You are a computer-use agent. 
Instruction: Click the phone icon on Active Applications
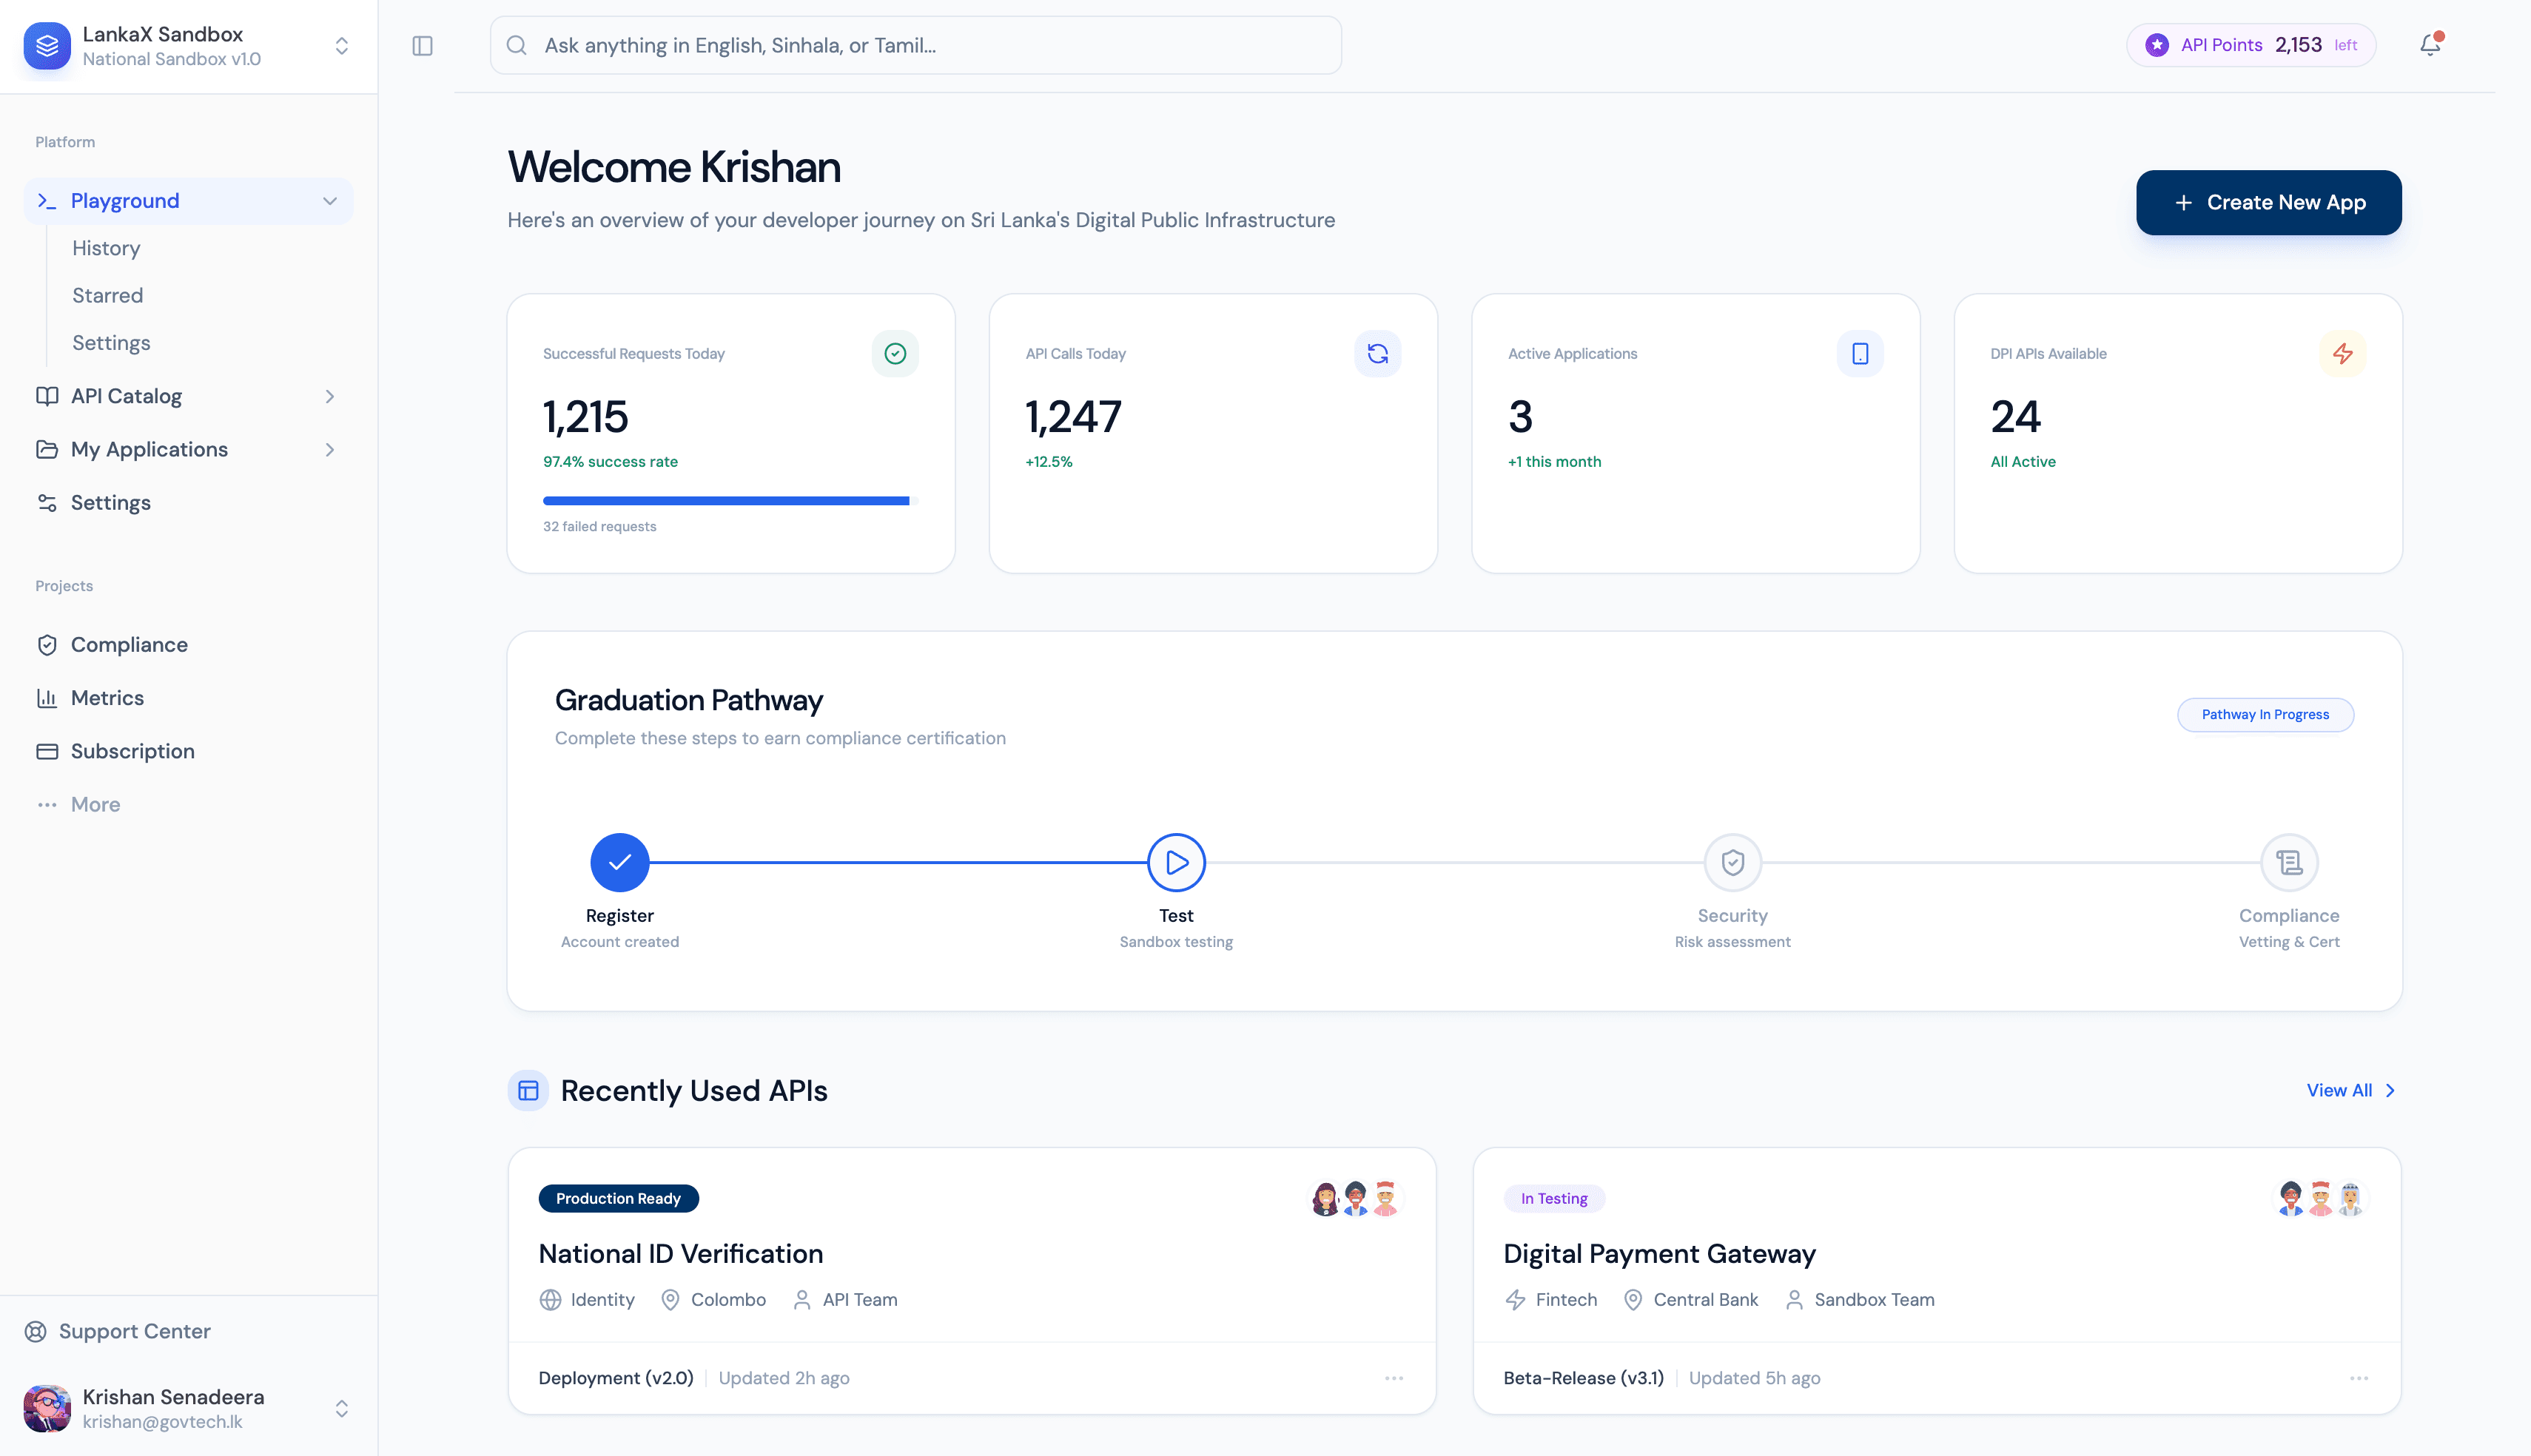(1860, 354)
